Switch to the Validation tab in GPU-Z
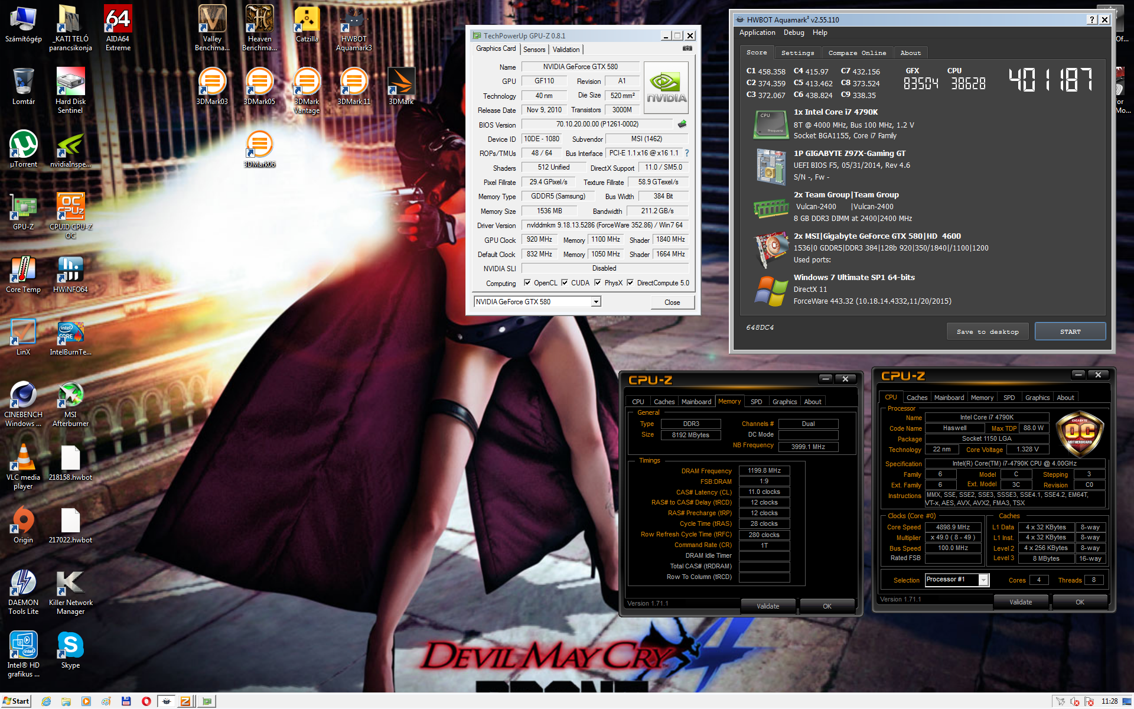This screenshot has width=1134, height=709. click(566, 50)
